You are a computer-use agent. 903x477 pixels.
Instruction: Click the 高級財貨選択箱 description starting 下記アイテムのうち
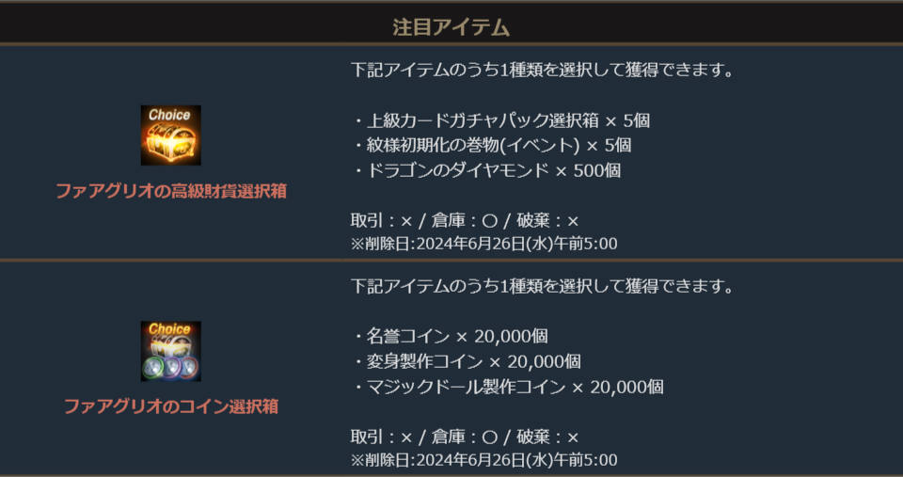click(x=541, y=71)
